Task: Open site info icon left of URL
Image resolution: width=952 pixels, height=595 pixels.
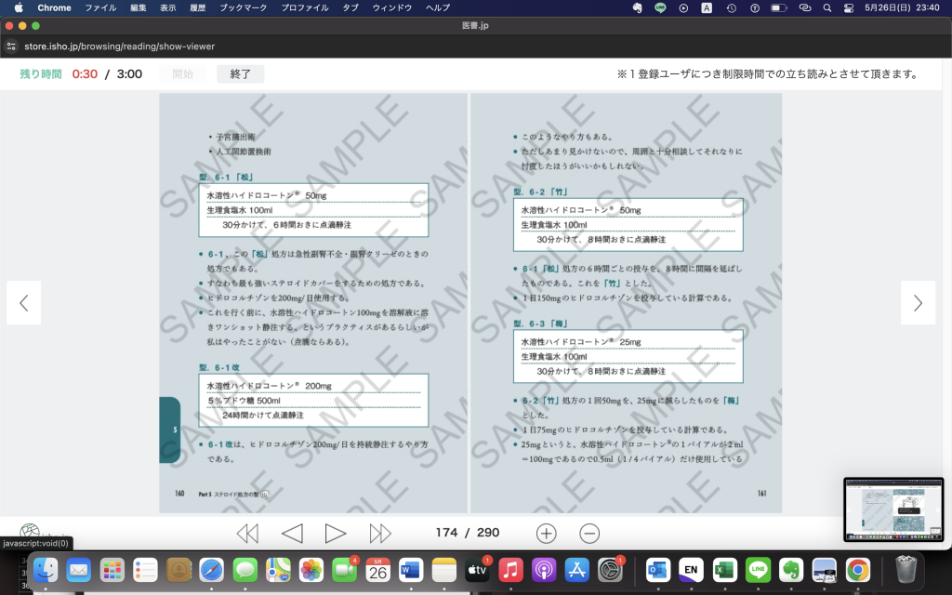Action: 11,46
